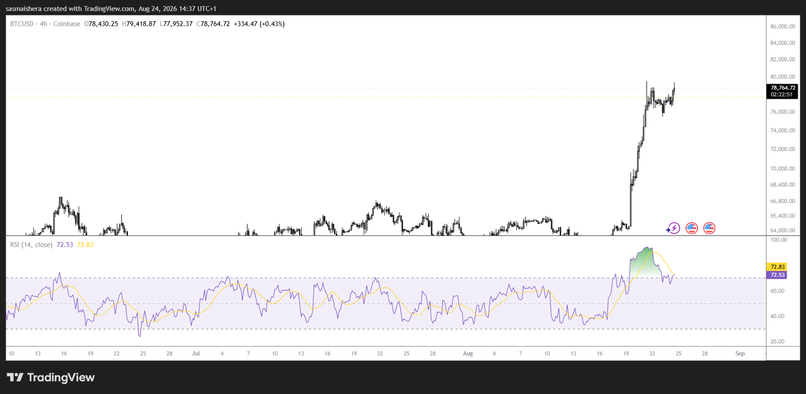The height and width of the screenshot is (394, 806).
Task: Click the Coinbase exchange label
Action: 66,24
